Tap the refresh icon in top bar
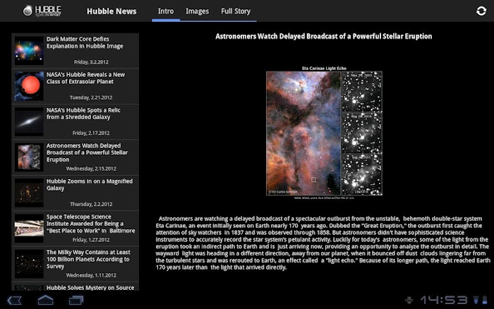The width and height of the screenshot is (494, 309). tap(481, 11)
